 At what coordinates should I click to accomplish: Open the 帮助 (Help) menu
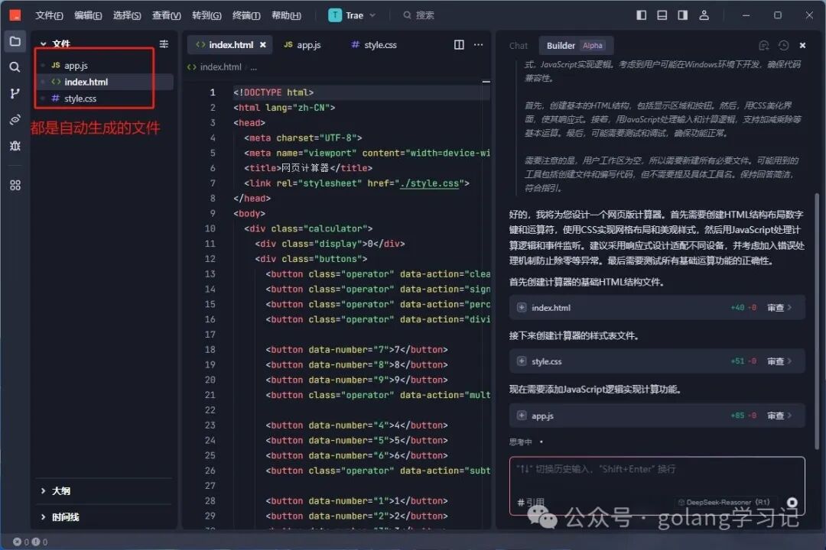pos(286,15)
